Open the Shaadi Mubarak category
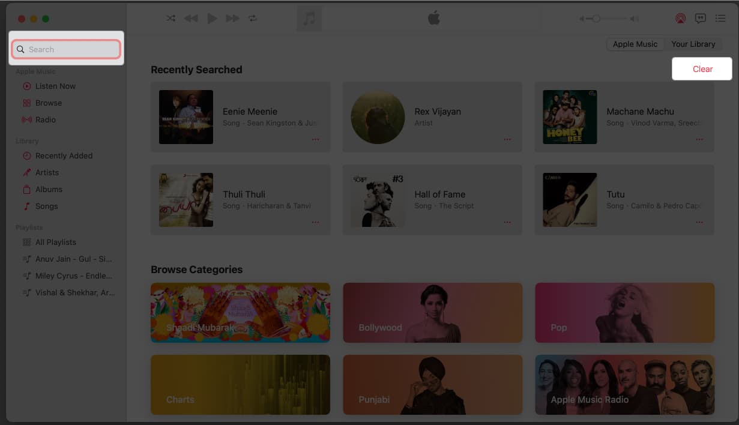This screenshot has height=425, width=739. pos(240,313)
